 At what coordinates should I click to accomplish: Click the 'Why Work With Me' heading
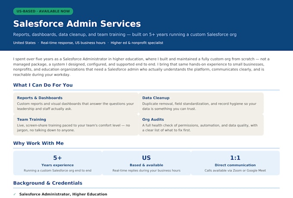point(38,143)
